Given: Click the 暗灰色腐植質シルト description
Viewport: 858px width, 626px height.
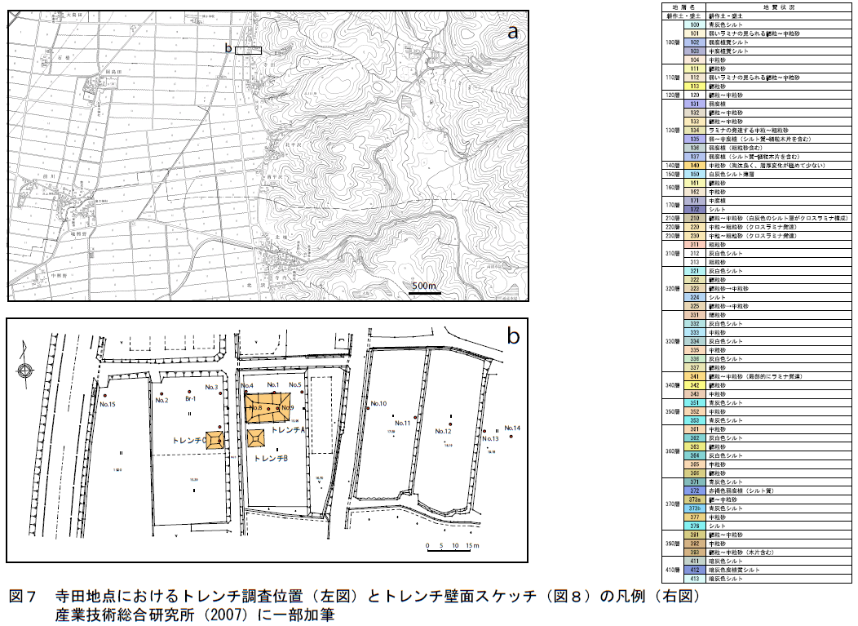Looking at the screenshot, I should pyautogui.click(x=734, y=571).
